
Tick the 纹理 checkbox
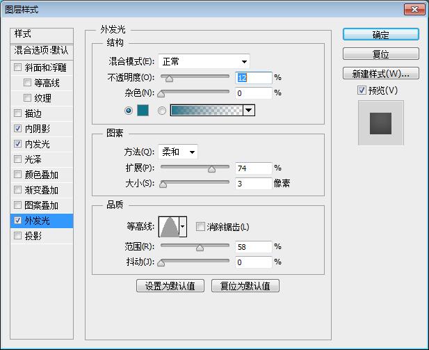pos(27,98)
